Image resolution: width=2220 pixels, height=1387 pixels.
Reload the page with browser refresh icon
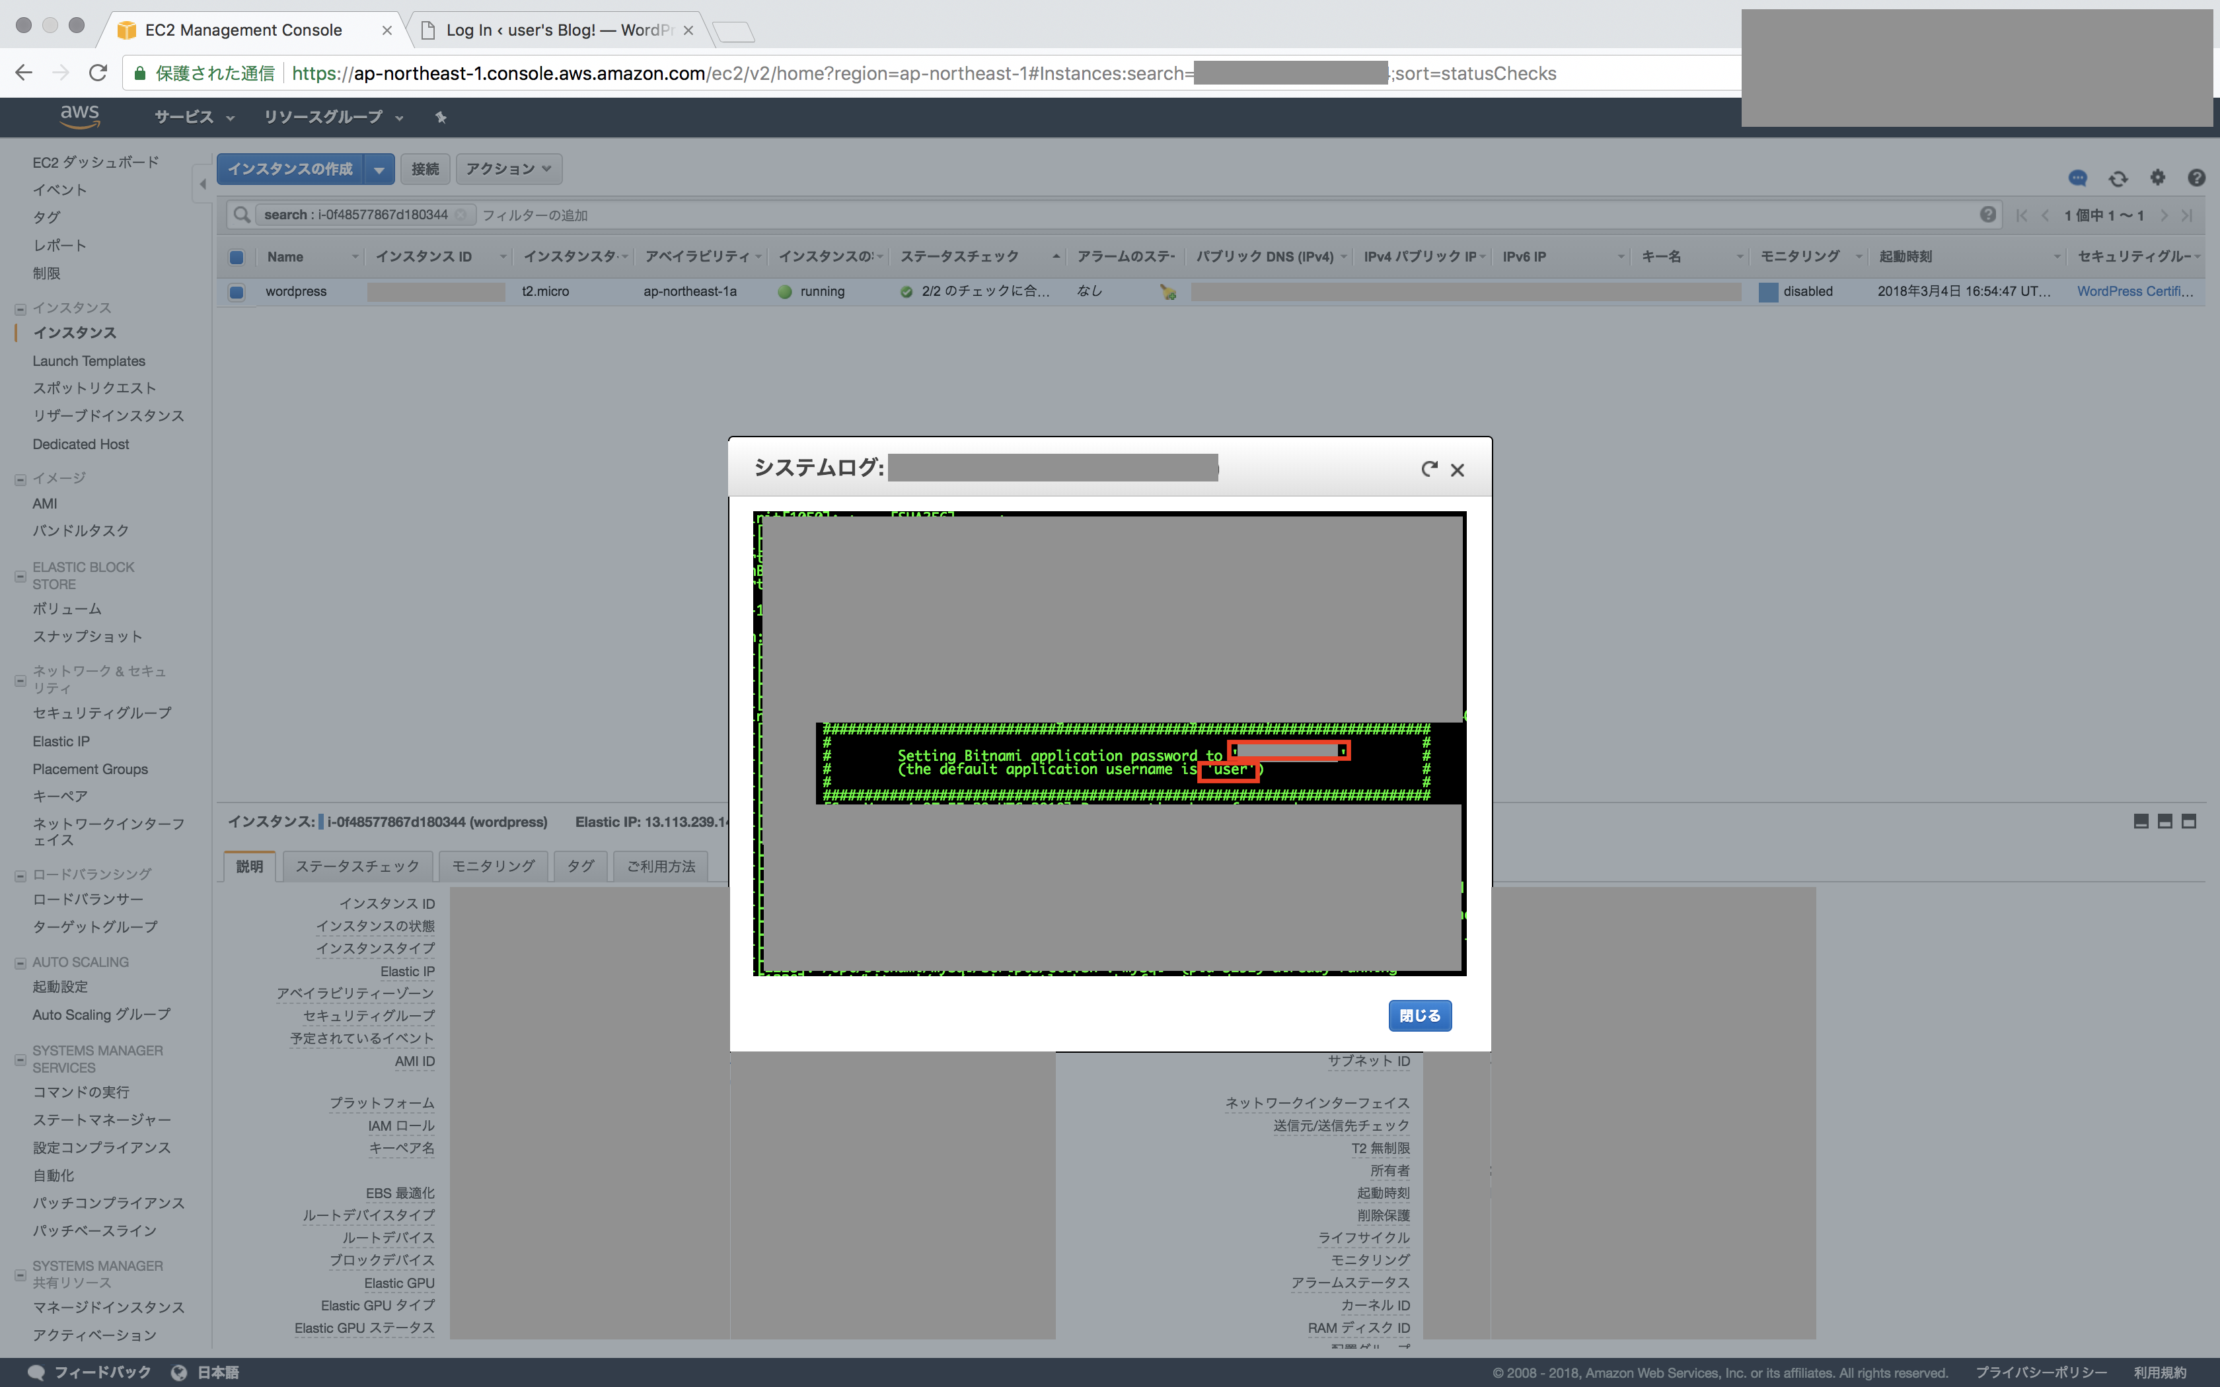[x=98, y=73]
